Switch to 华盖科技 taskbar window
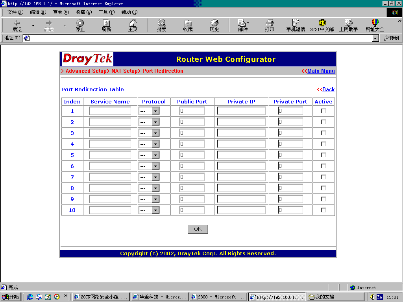 click(x=160, y=297)
